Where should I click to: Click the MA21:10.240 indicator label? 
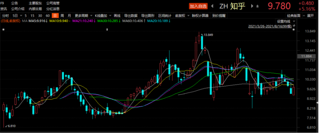pyautogui.click(x=84, y=21)
